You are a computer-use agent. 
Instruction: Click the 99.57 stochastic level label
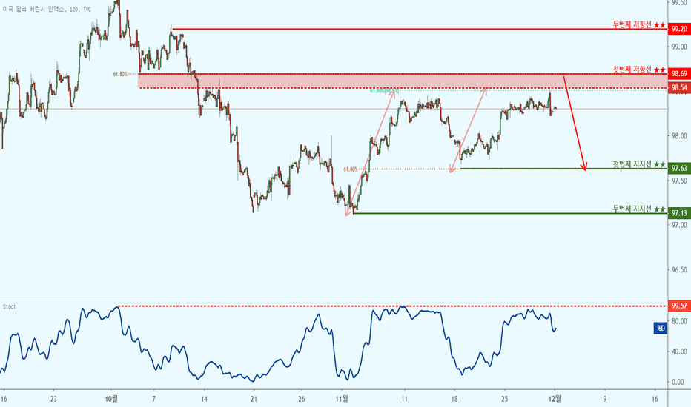(x=679, y=306)
